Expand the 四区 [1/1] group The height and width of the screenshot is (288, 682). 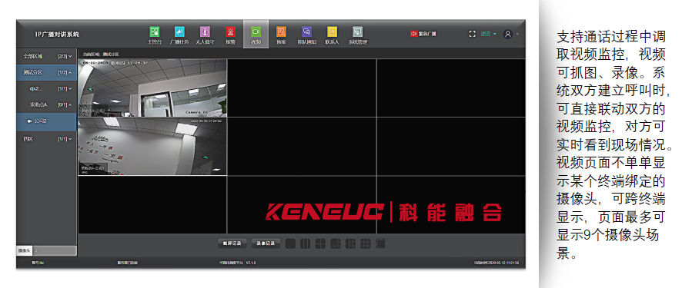47,139
